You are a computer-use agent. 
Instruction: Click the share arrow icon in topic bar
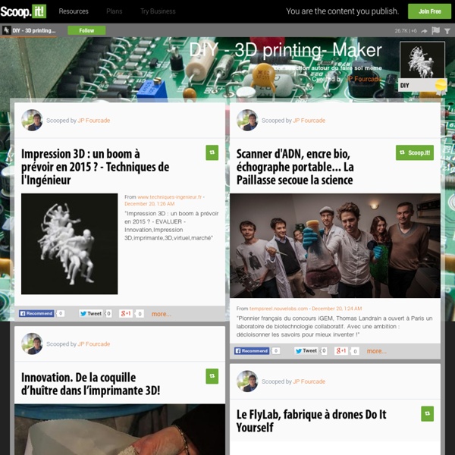(424, 31)
